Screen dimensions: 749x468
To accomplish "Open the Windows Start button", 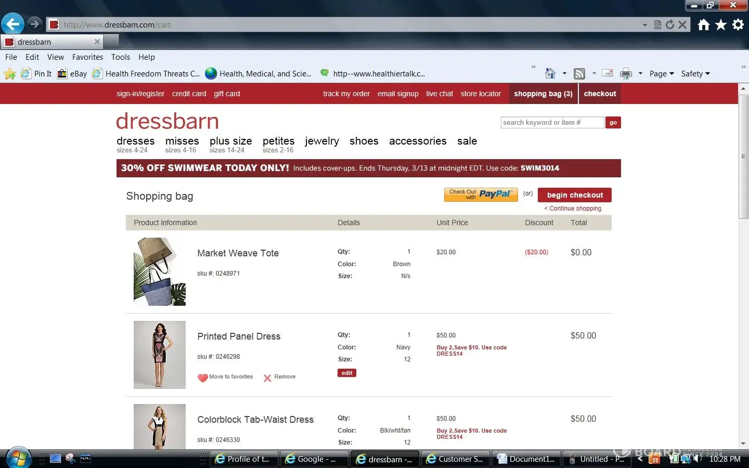I will (x=18, y=459).
